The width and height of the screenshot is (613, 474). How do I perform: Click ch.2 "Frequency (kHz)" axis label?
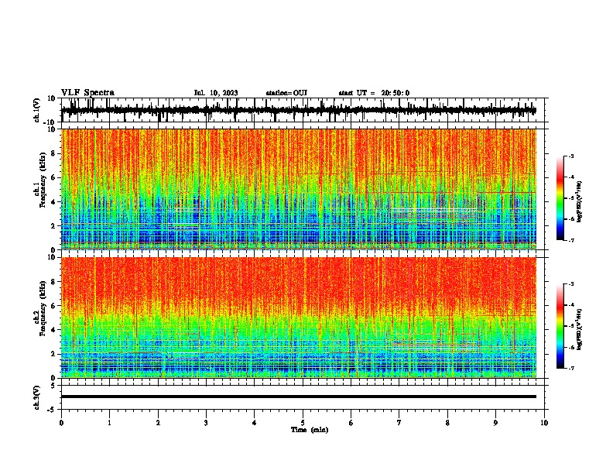click(43, 308)
